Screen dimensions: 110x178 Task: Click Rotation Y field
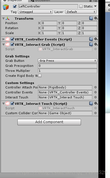[x=69, y=28]
